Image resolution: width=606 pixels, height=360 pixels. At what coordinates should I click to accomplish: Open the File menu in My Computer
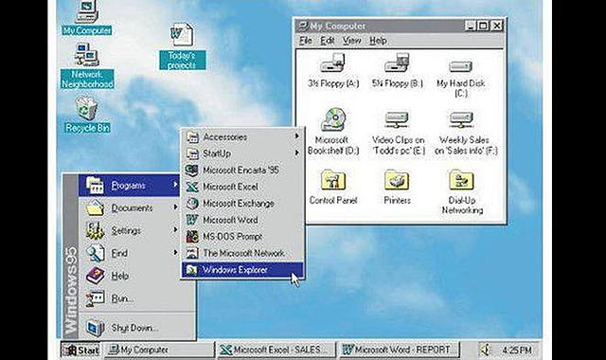[305, 40]
